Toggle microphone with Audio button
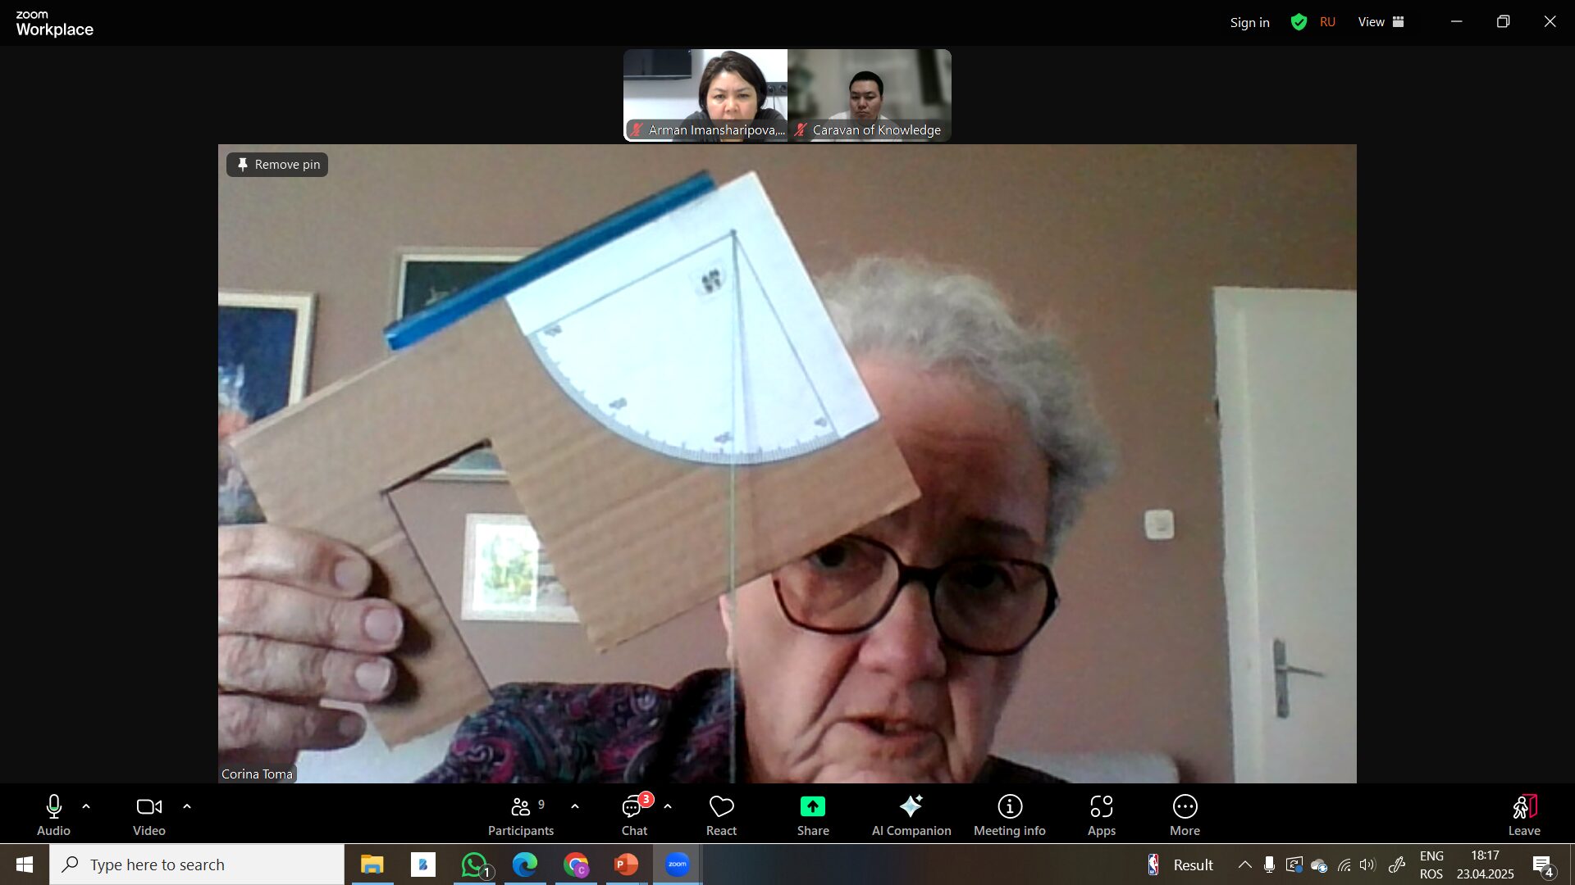 (53, 815)
